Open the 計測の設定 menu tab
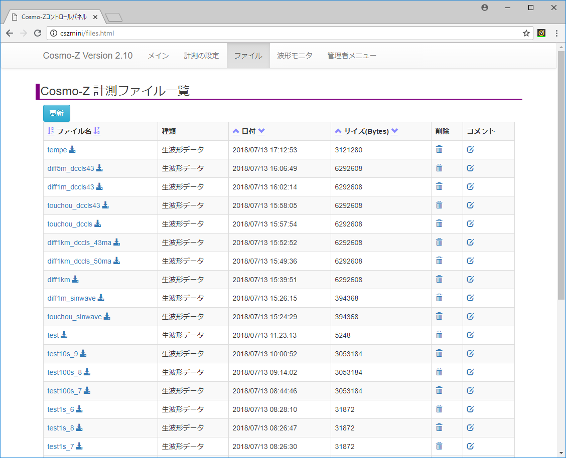This screenshot has width=566, height=458. click(x=201, y=56)
